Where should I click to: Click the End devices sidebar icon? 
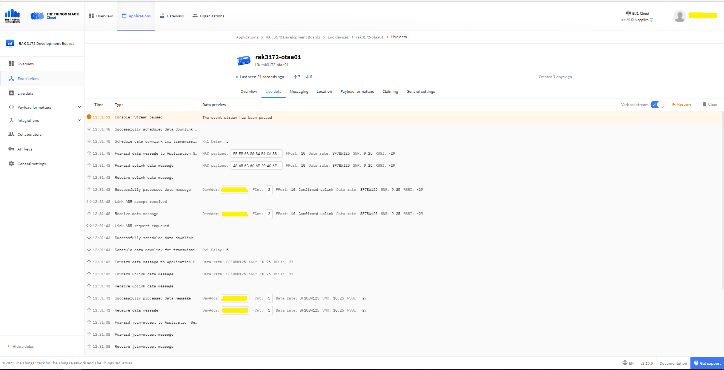click(x=11, y=78)
